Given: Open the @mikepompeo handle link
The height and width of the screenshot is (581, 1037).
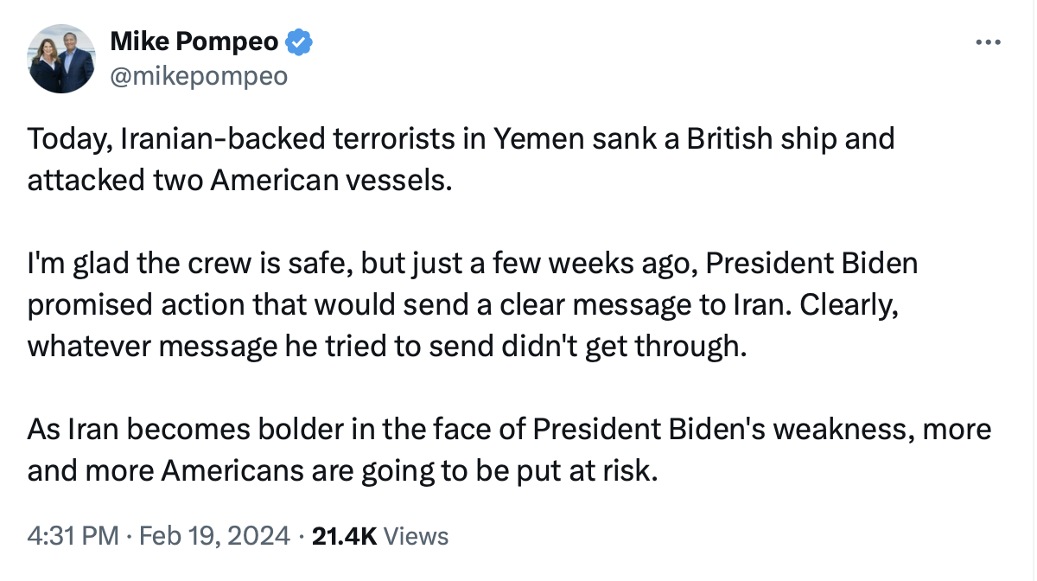Looking at the screenshot, I should [x=198, y=76].
